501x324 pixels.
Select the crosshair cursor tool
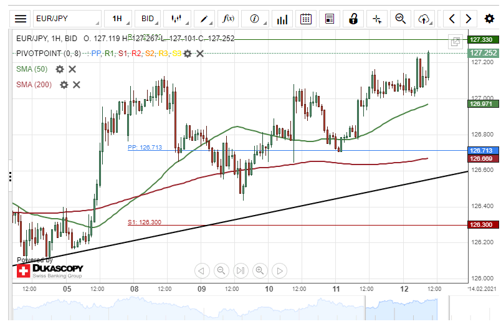click(x=377, y=19)
